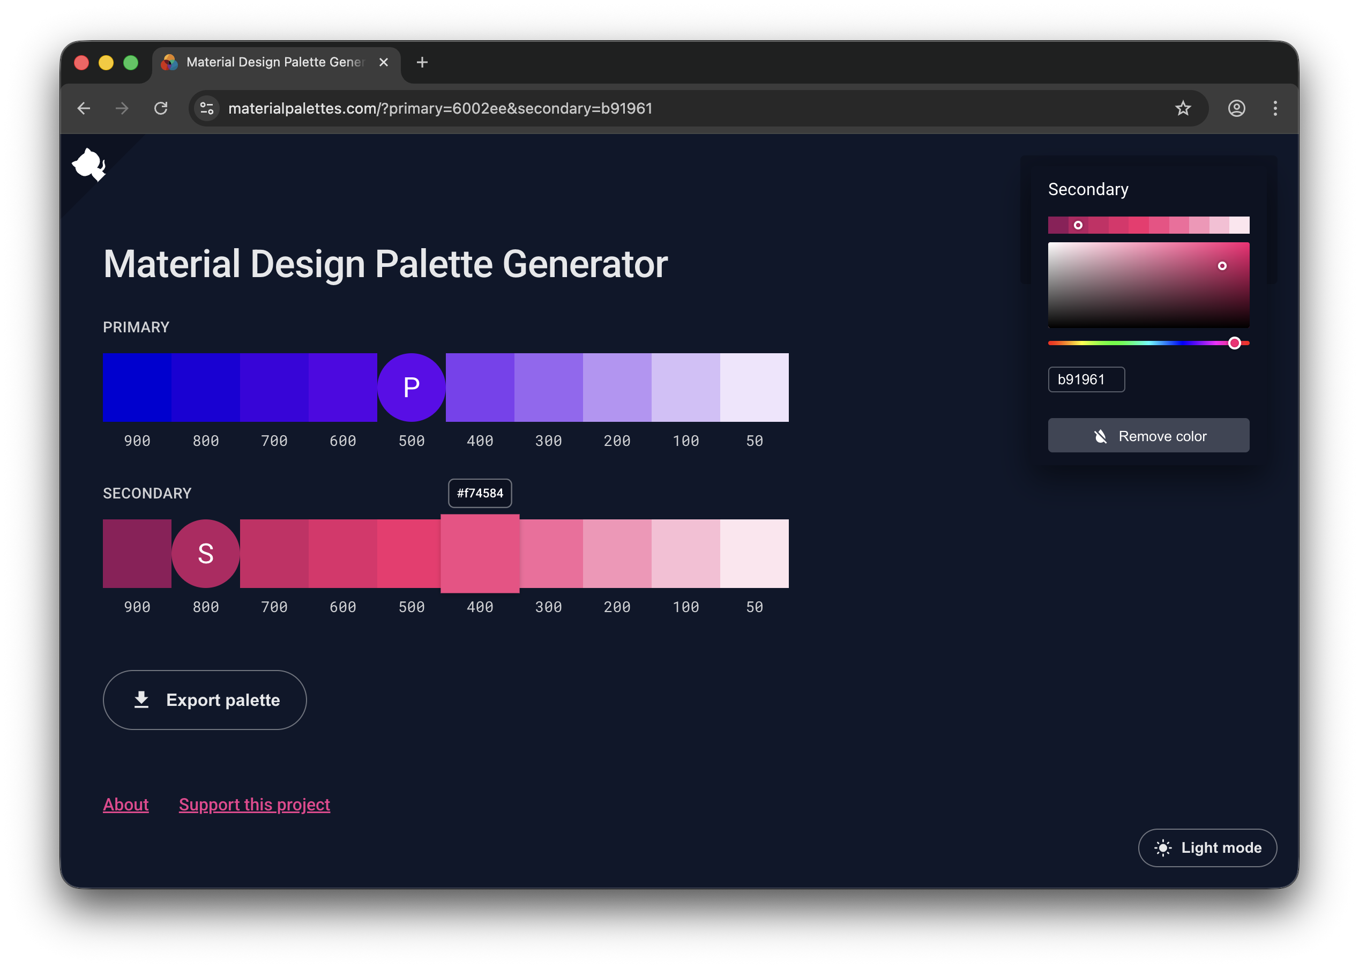Click the browser back navigation arrow
Image resolution: width=1359 pixels, height=968 pixels.
[x=84, y=108]
